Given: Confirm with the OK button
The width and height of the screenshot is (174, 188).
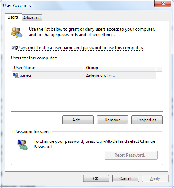Looking at the screenshot, I should [96, 179].
